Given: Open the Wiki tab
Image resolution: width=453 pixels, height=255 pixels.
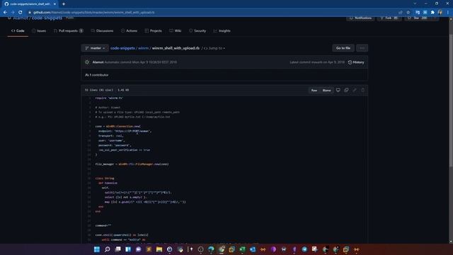Looking at the screenshot, I should 175,30.
